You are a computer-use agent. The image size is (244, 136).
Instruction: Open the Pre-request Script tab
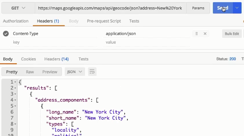[104, 21]
